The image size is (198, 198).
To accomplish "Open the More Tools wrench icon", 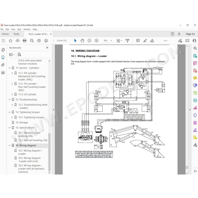I will coord(195,145).
